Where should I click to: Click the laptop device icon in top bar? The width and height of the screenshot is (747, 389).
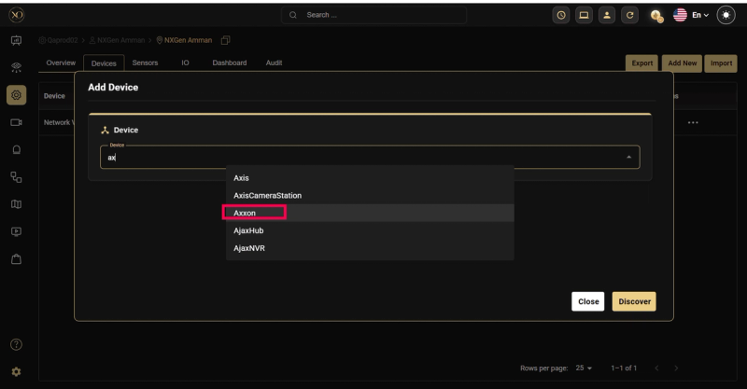[x=584, y=15]
